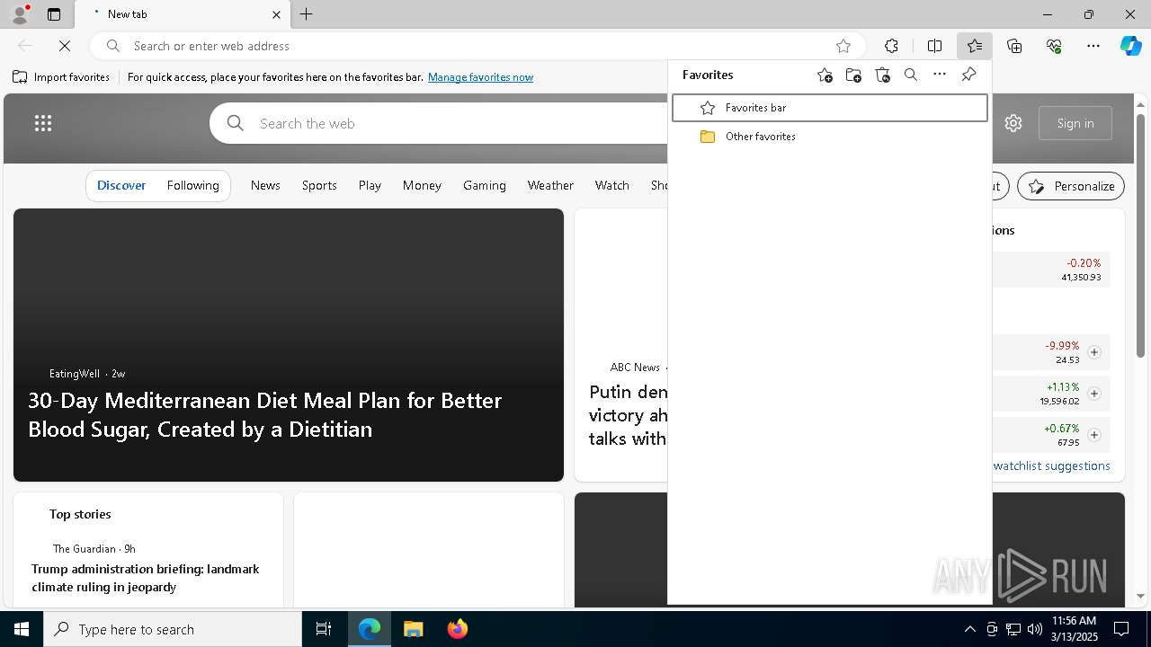Image resolution: width=1151 pixels, height=647 pixels.
Task: Click the Back navigation arrow
Action: coord(25,46)
